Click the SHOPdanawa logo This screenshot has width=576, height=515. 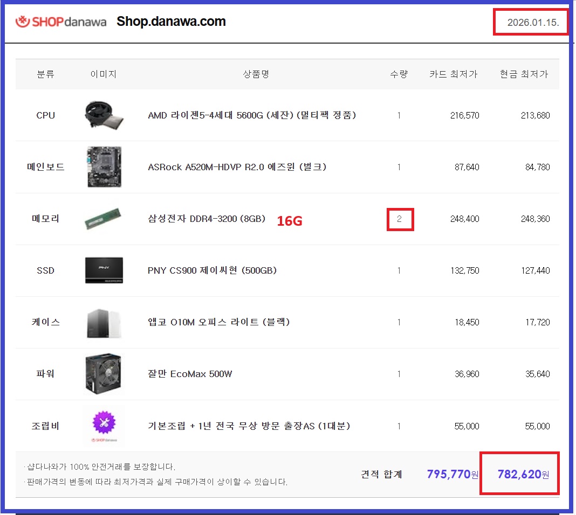(61, 22)
